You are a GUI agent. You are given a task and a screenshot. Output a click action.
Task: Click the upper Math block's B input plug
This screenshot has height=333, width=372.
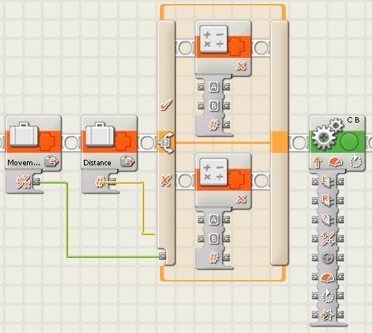[201, 106]
